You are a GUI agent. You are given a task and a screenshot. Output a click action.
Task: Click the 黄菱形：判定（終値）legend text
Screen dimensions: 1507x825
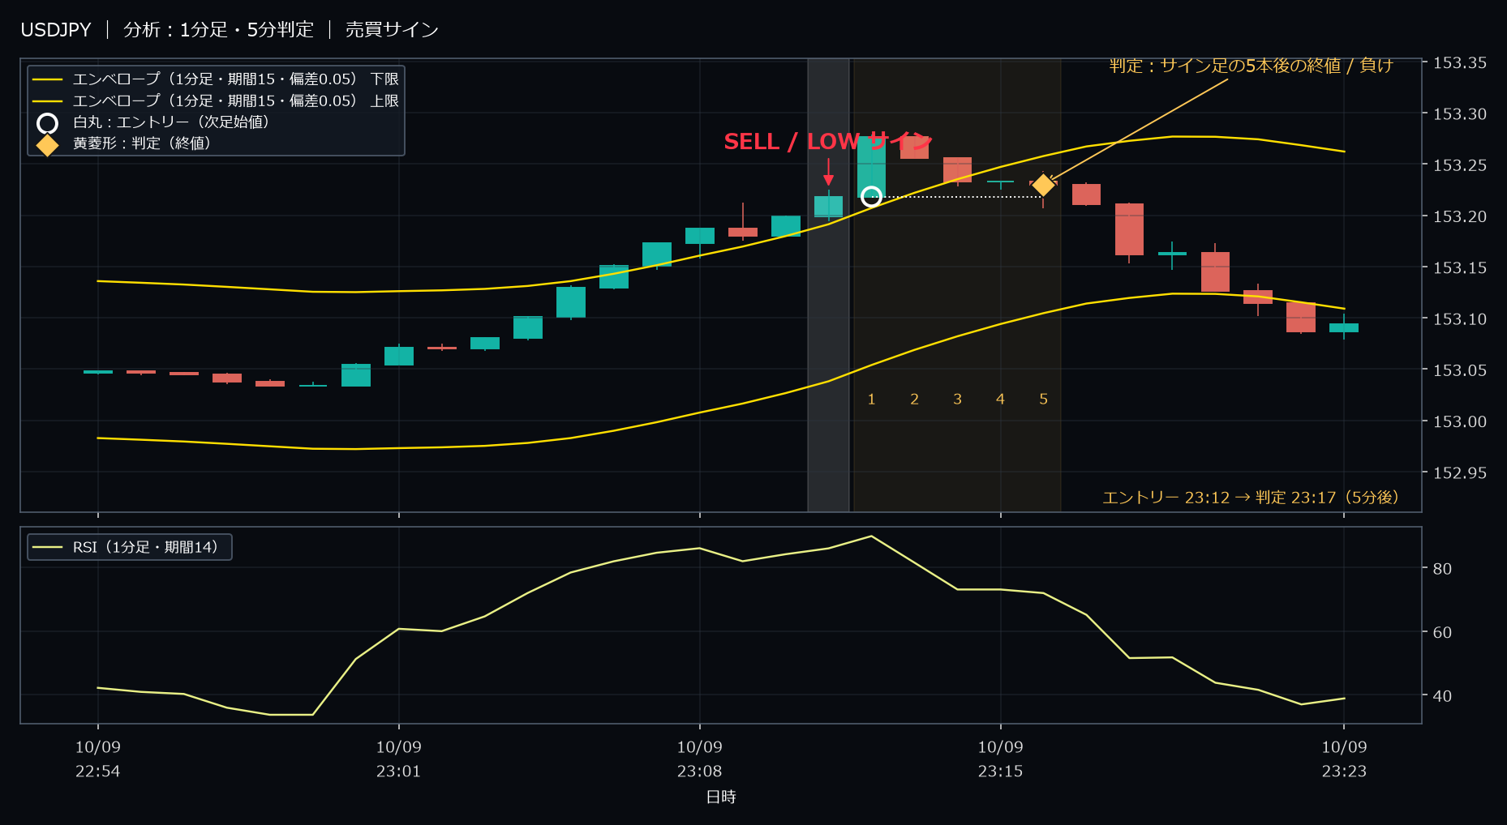pyautogui.click(x=142, y=143)
